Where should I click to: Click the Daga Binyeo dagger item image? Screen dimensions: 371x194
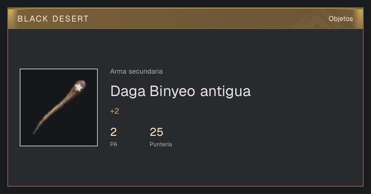point(59,107)
